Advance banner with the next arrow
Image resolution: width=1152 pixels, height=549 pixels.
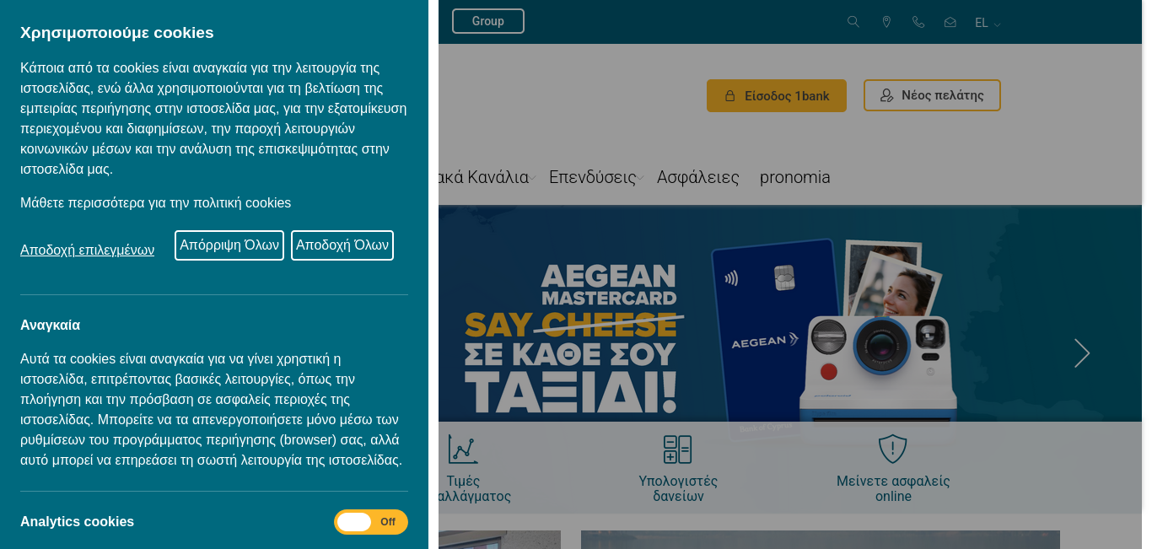[x=1082, y=353]
